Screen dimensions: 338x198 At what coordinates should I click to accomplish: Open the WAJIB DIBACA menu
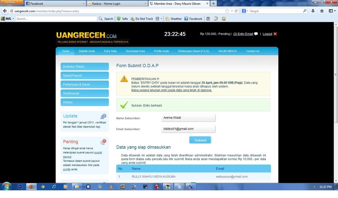(x=228, y=51)
